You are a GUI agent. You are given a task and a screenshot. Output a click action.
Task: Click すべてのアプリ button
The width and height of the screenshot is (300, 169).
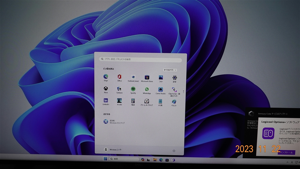[x=170, y=70]
